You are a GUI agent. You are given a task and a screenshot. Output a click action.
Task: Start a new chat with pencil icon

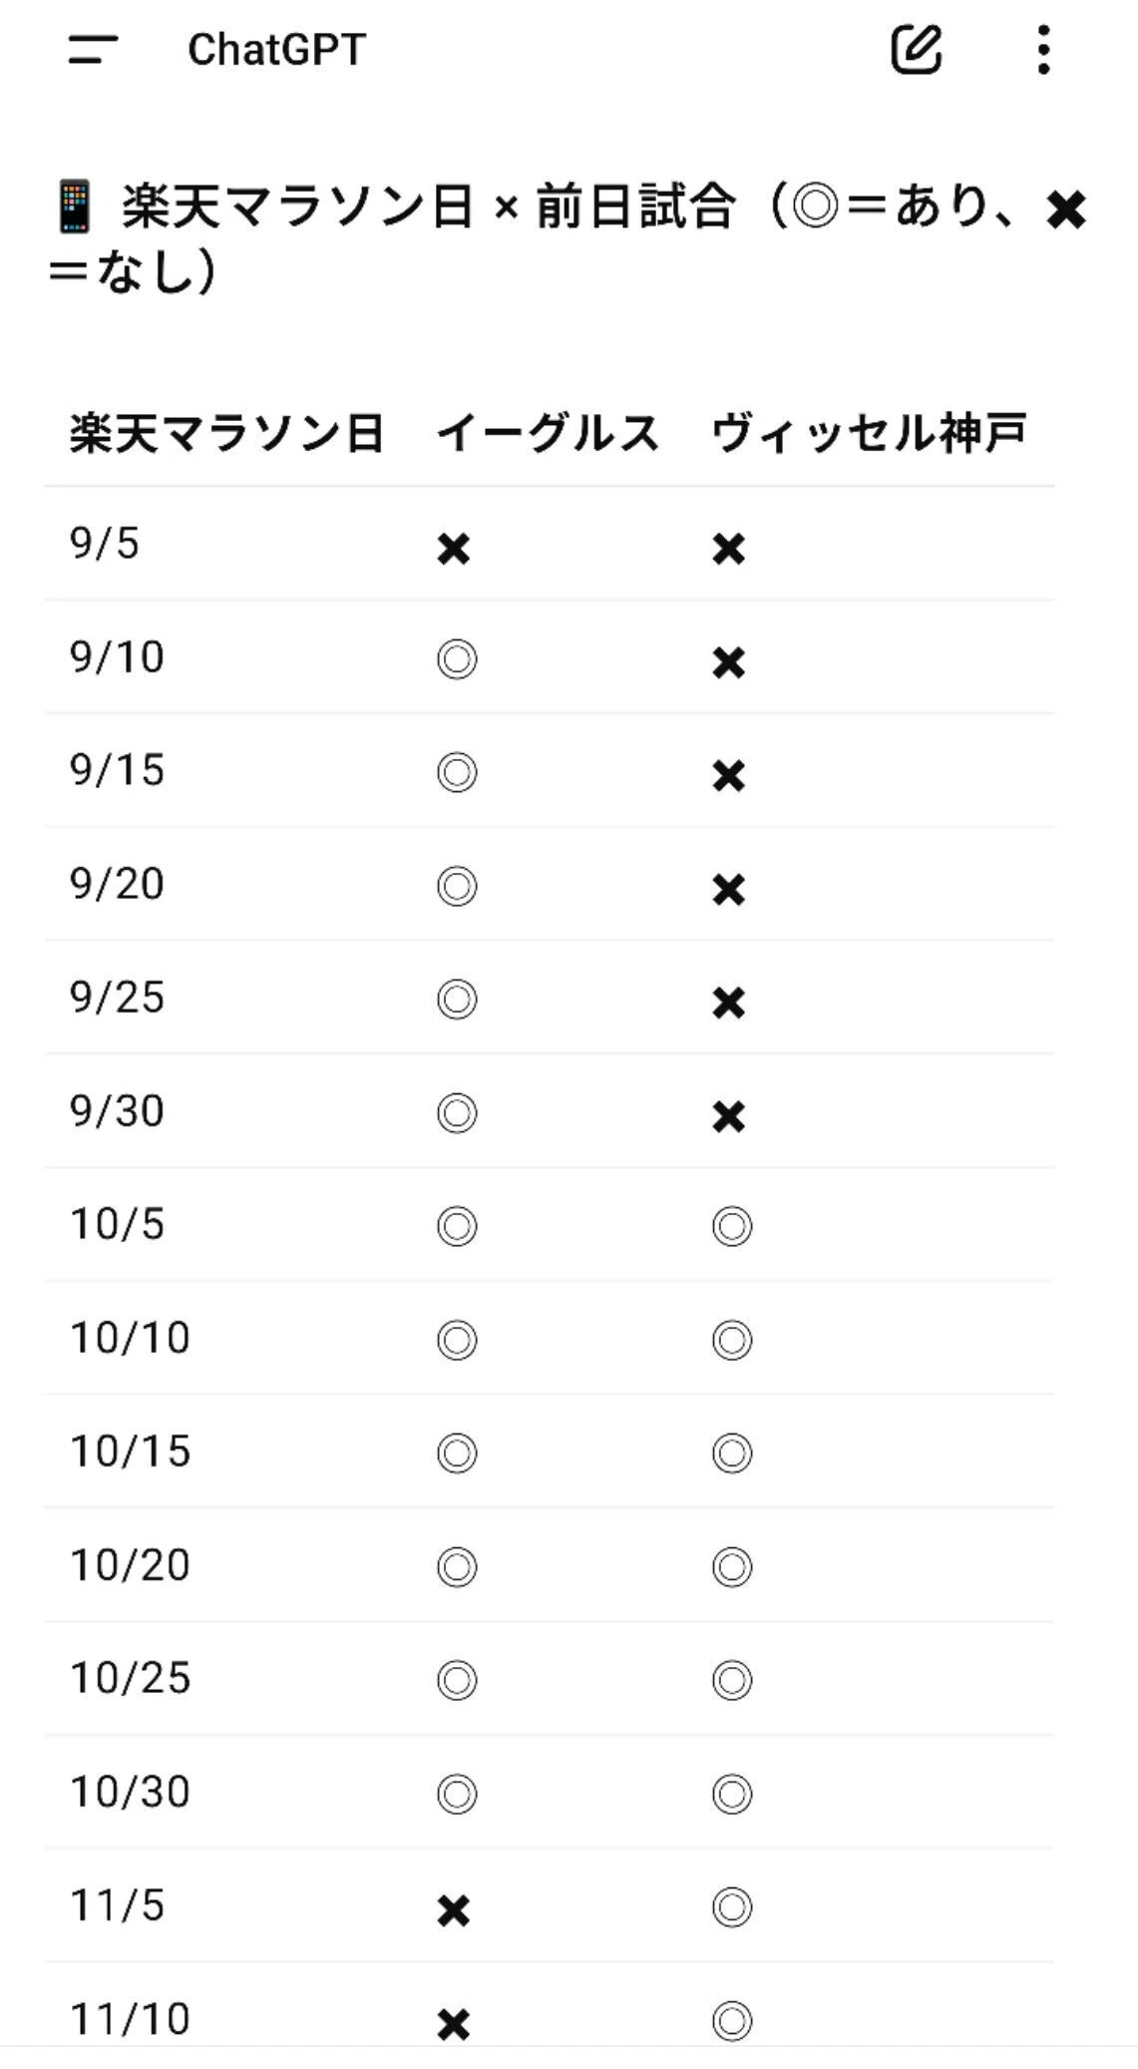(916, 49)
